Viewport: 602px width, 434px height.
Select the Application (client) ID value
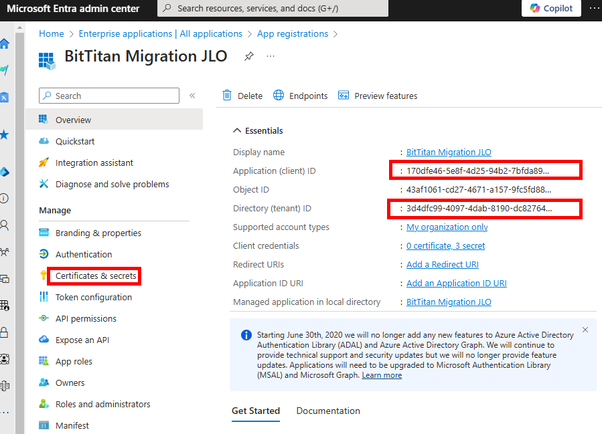(x=477, y=171)
